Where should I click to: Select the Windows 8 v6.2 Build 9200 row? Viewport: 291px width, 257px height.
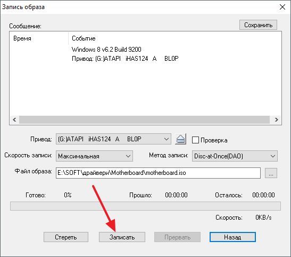point(106,50)
